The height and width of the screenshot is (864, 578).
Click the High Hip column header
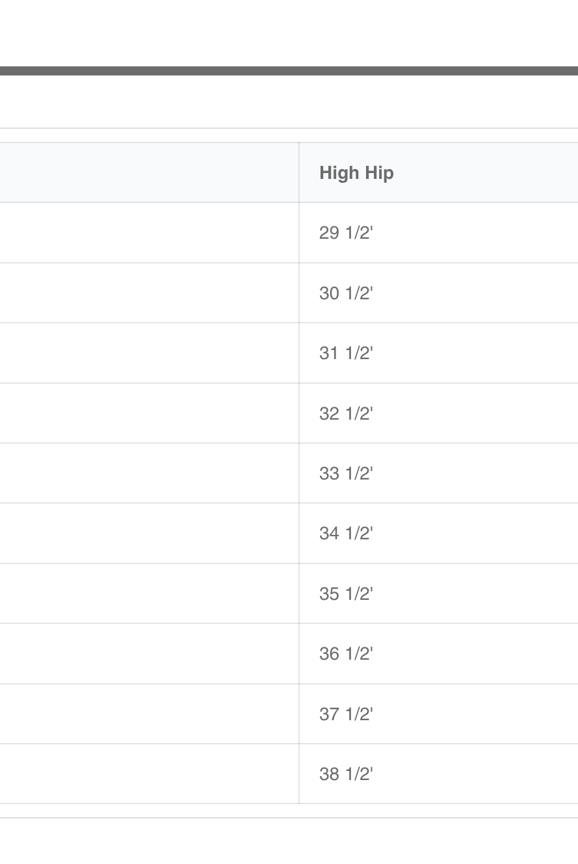[x=356, y=173]
